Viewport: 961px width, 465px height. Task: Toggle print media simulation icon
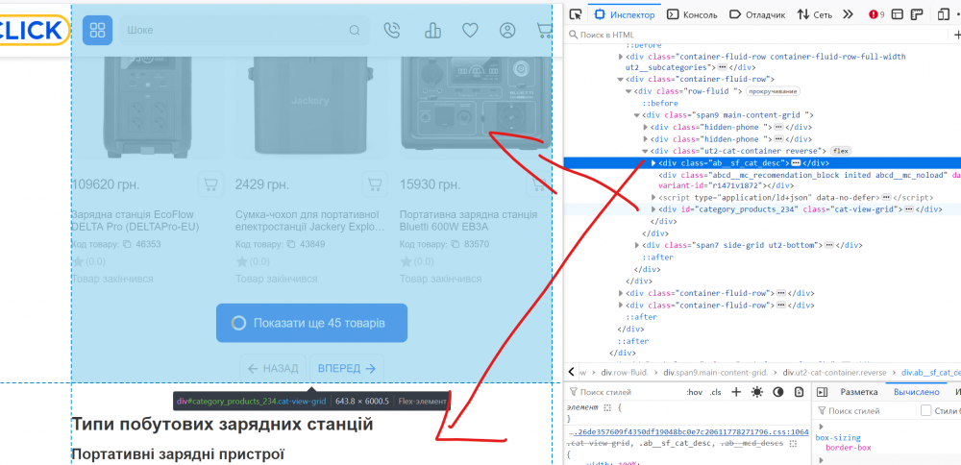click(x=799, y=392)
